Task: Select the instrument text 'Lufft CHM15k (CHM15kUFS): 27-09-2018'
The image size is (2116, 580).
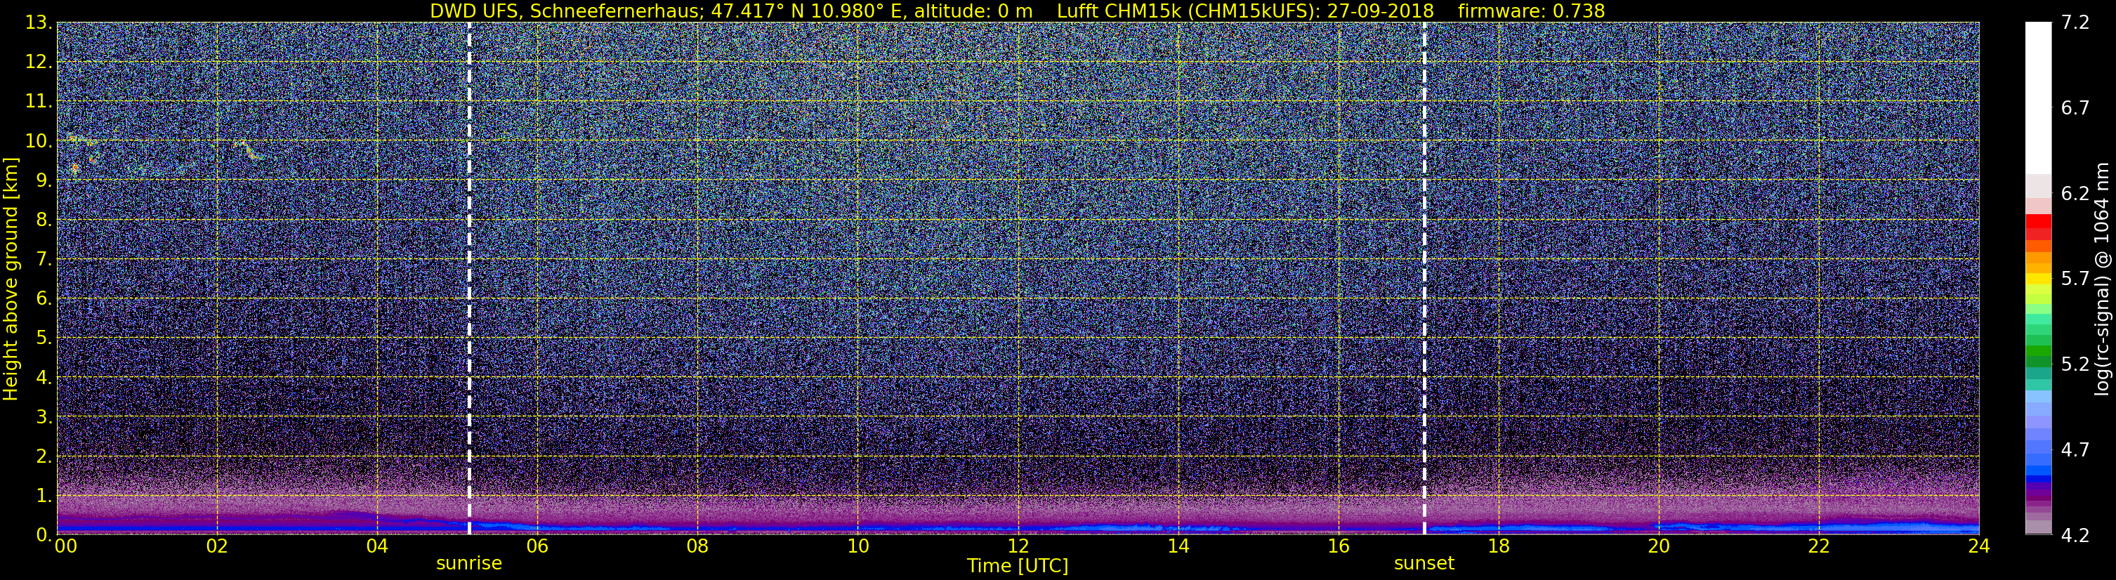Action: [x=1245, y=11]
